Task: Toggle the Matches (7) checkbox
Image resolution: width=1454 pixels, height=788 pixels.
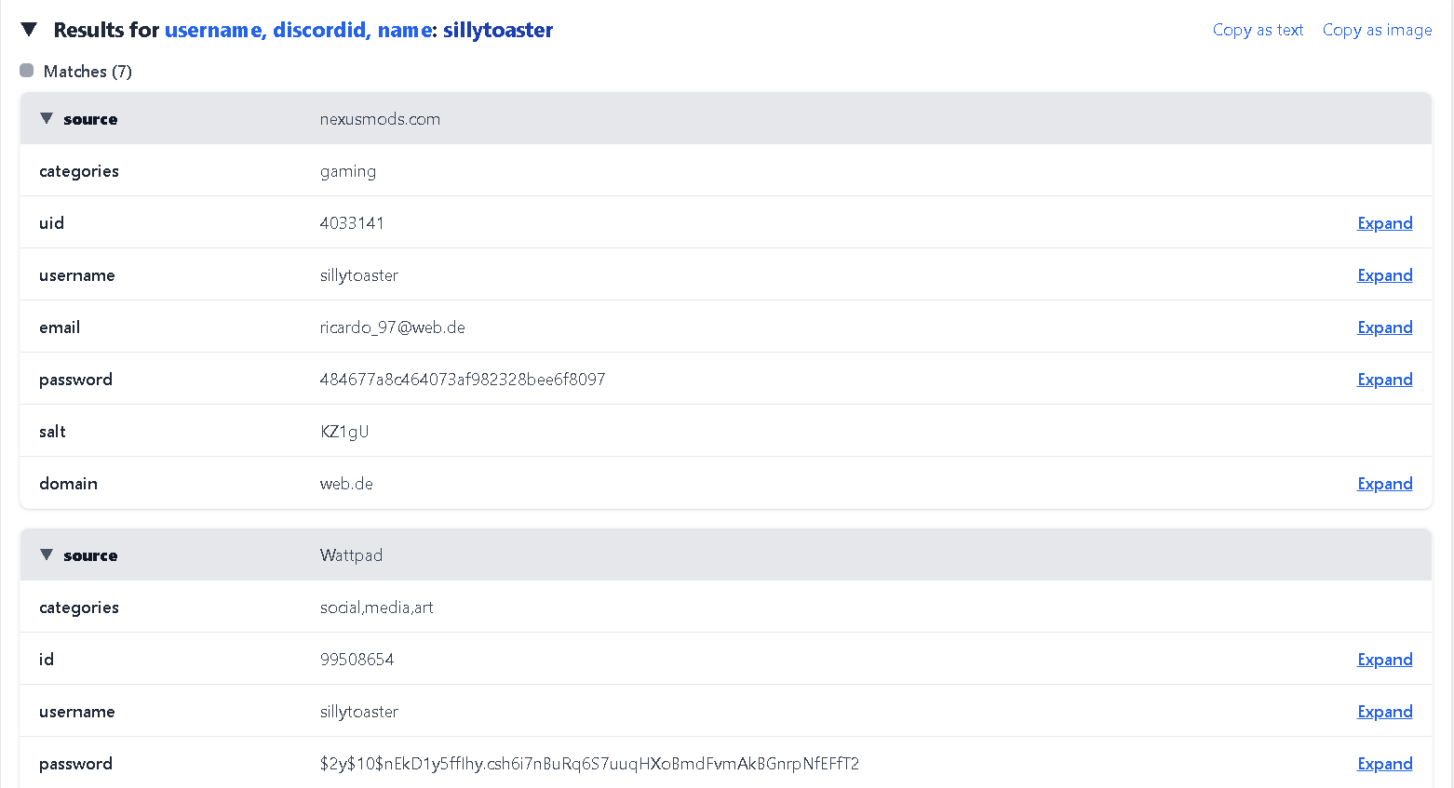Action: pos(27,71)
